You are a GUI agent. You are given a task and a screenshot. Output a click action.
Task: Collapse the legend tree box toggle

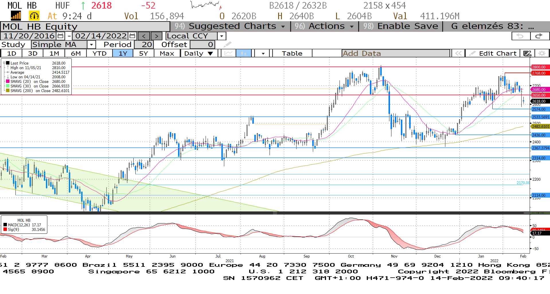pyautogui.click(x=4, y=63)
